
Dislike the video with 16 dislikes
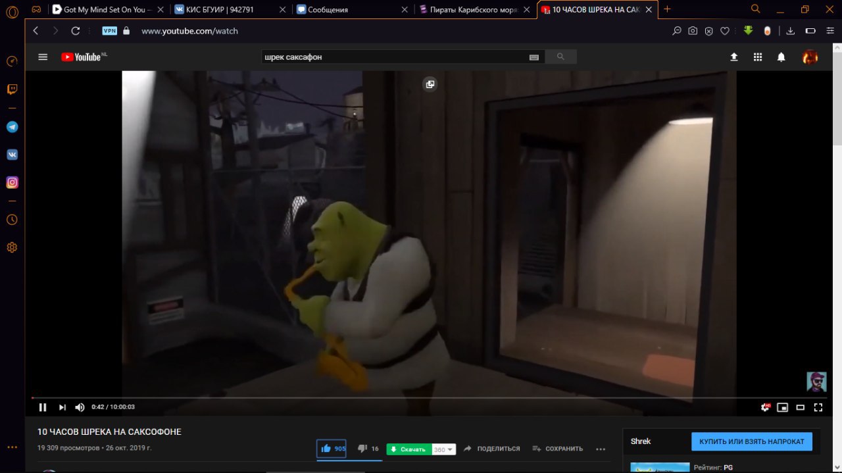click(368, 449)
